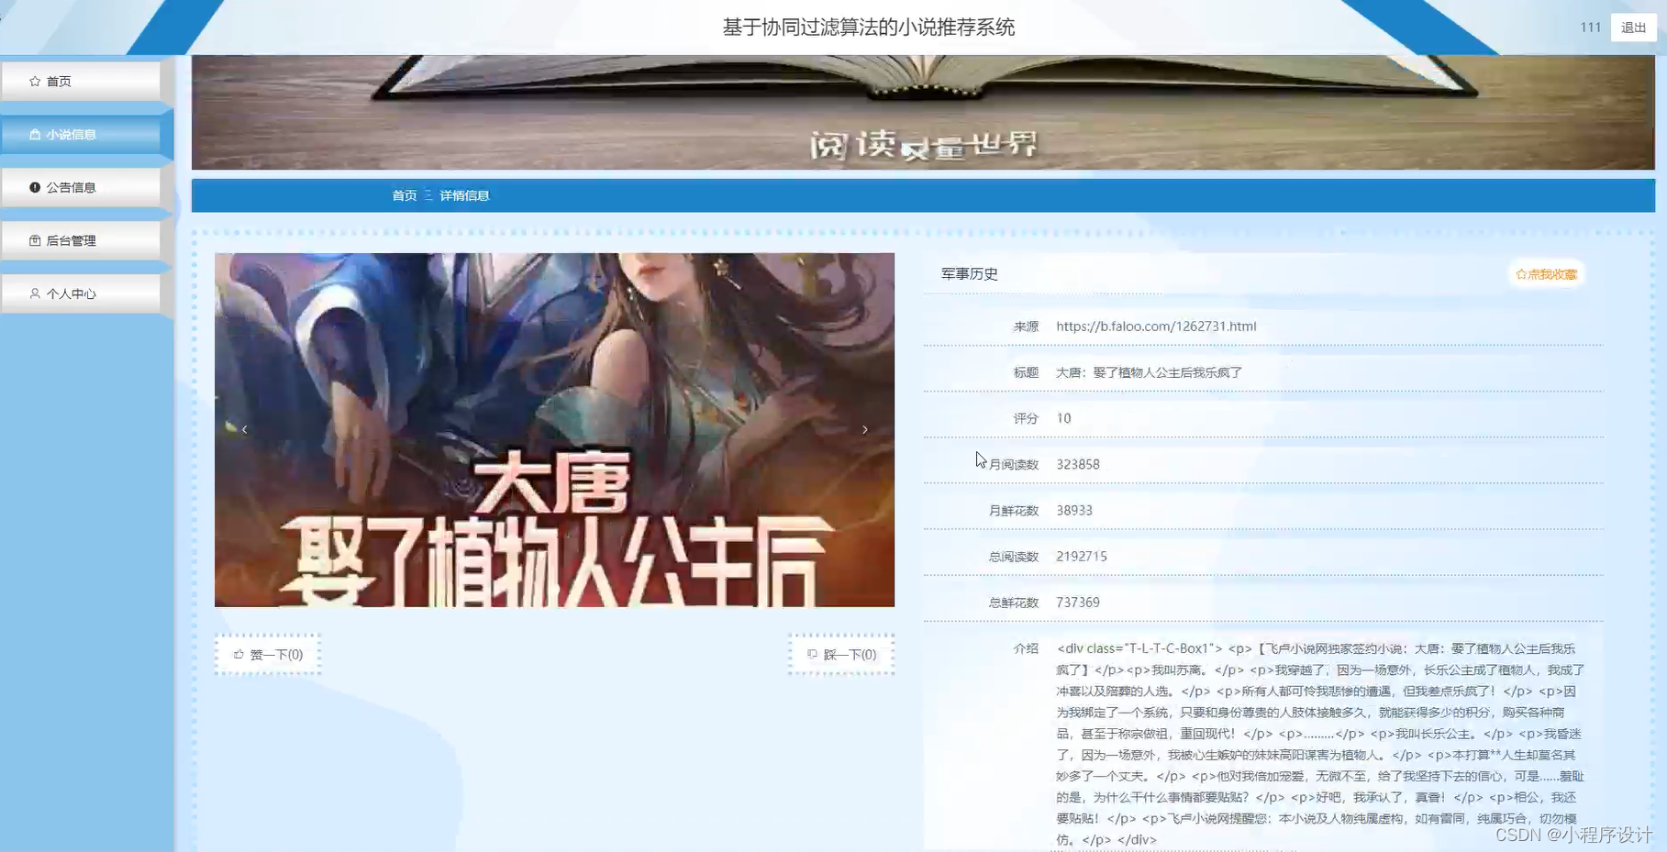Click the user icon beside 个人中心

[35, 294]
